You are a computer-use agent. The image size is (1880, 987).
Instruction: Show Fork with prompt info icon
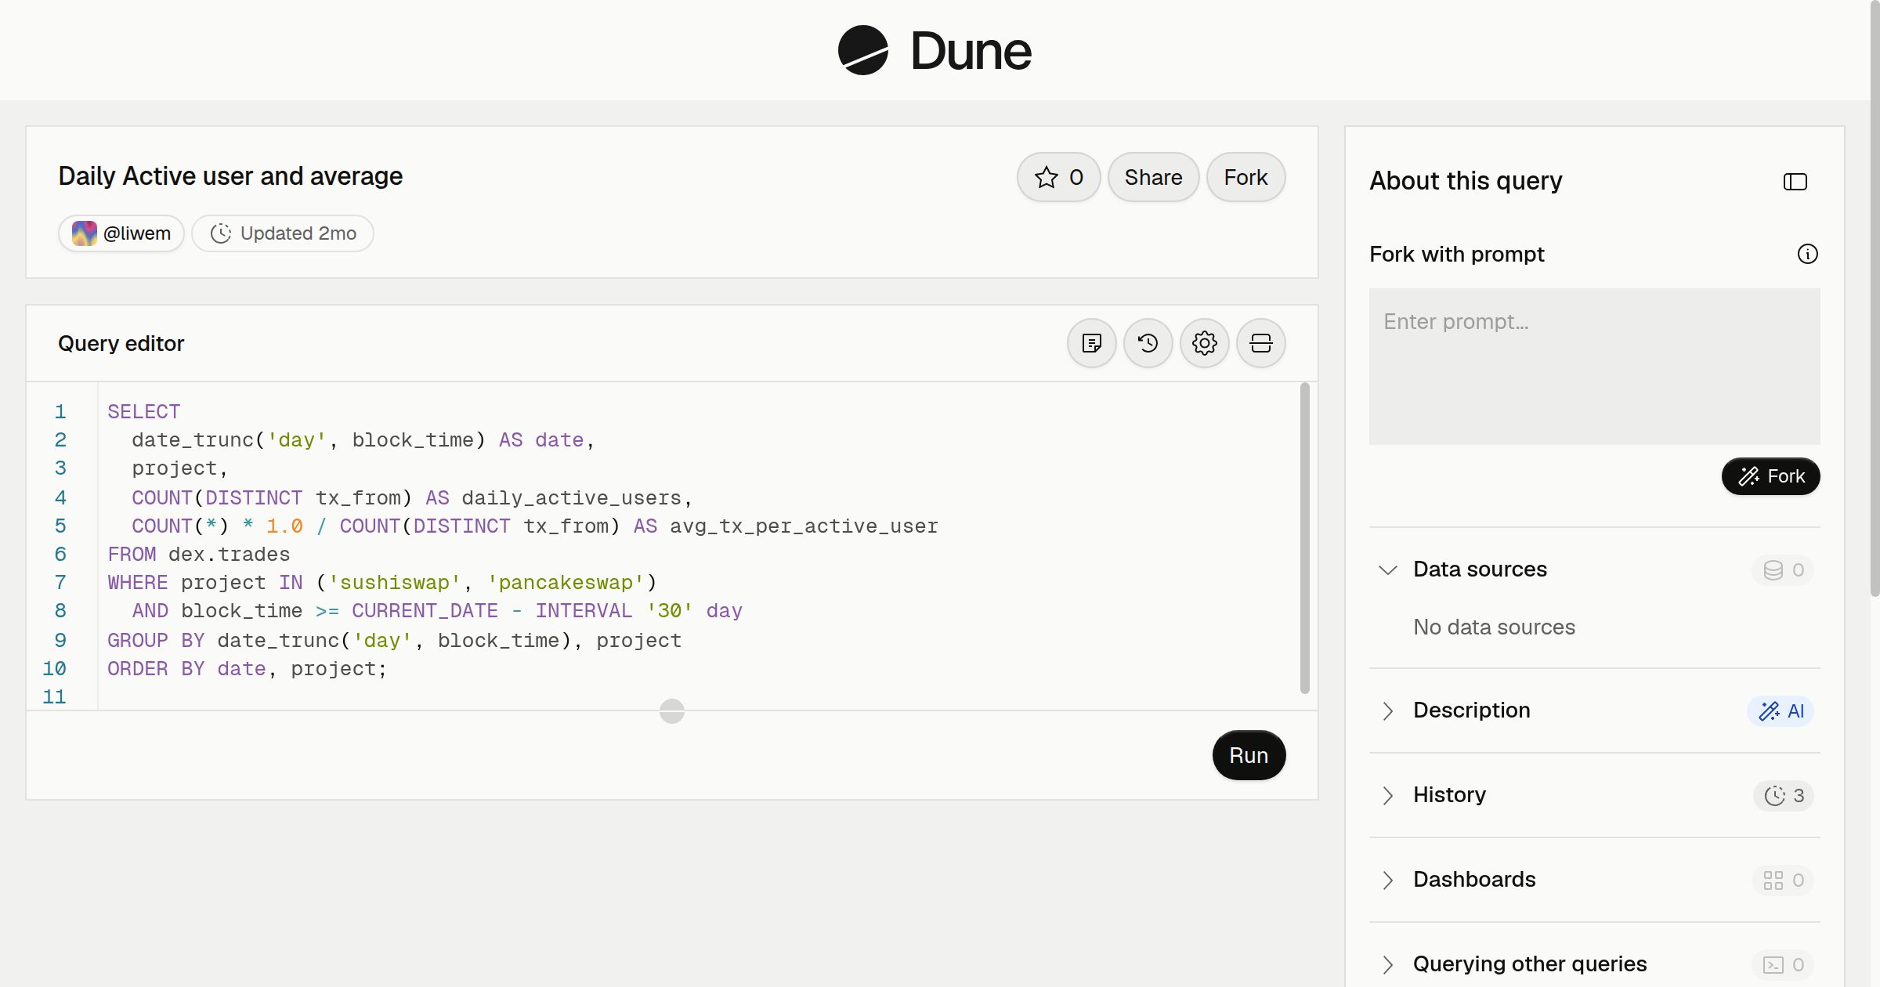tap(1808, 254)
